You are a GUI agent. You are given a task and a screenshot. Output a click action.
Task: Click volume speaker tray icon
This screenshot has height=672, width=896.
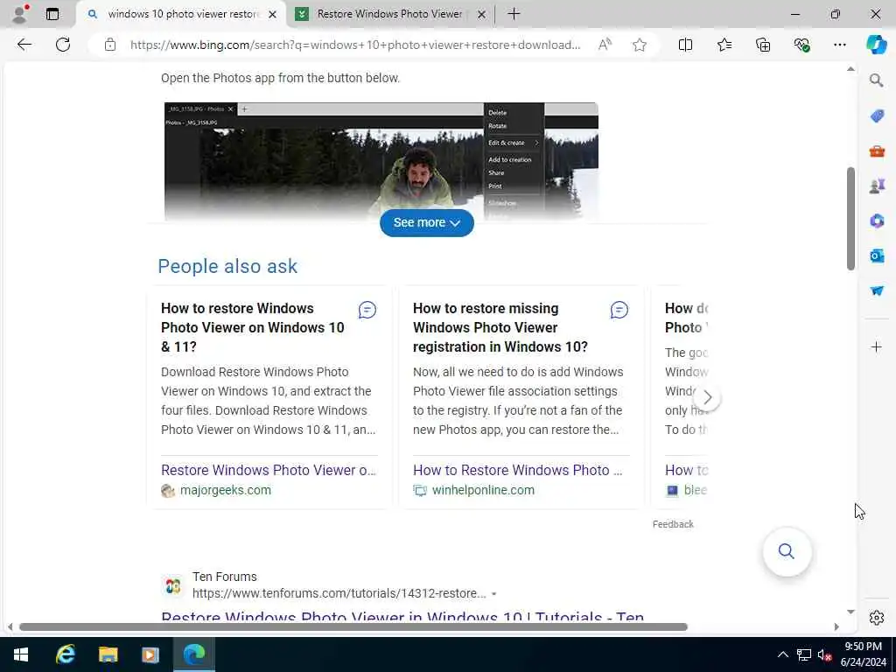point(824,654)
